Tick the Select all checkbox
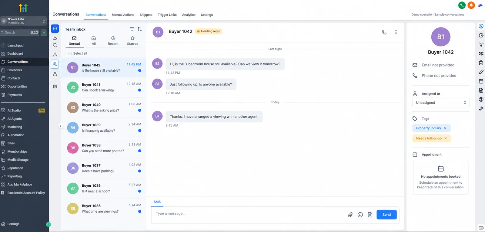The height and width of the screenshot is (232, 485). [x=70, y=53]
